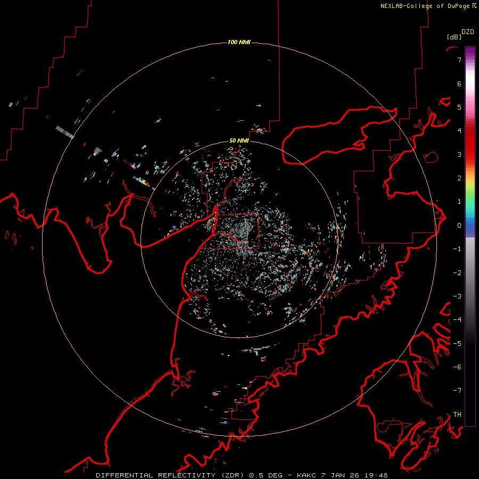Click the 6 value on color scale
The image size is (479, 479).
click(x=459, y=84)
